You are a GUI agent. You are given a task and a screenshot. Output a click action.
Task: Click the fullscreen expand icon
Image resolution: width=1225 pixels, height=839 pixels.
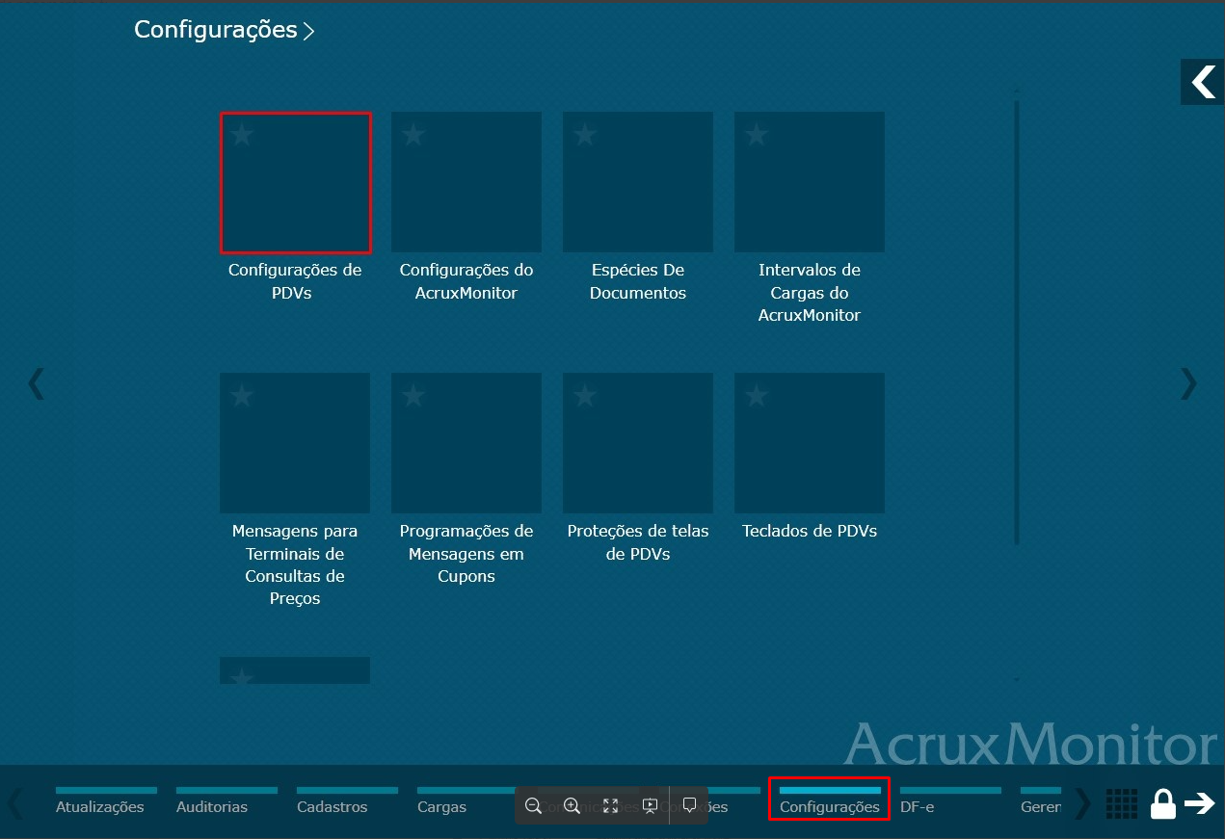pos(610,805)
